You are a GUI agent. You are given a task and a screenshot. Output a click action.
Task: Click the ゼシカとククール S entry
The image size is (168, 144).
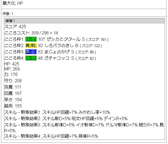click(x=66, y=39)
